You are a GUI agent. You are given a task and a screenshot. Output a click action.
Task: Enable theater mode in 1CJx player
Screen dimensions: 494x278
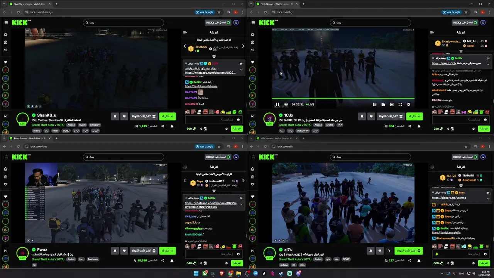pyautogui.click(x=392, y=104)
